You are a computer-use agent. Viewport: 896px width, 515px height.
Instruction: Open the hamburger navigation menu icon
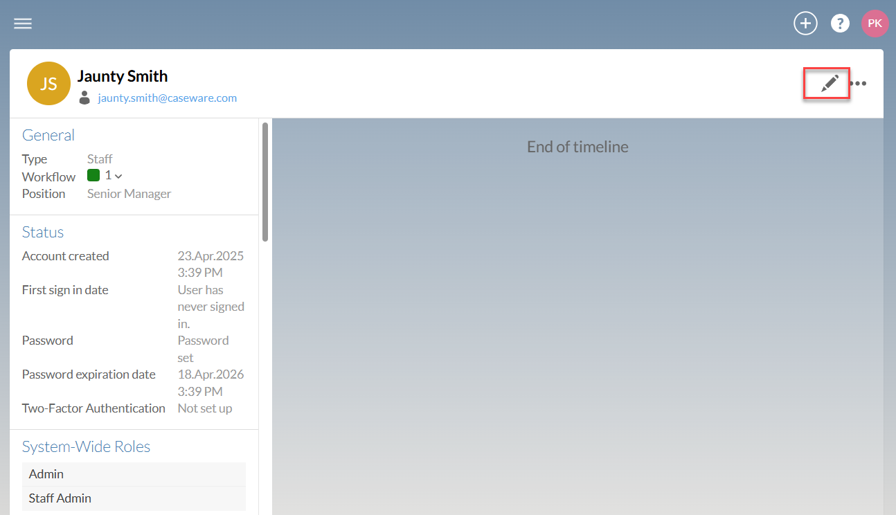click(x=22, y=23)
